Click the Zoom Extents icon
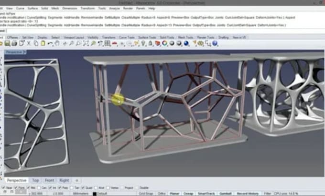The height and width of the screenshot is (196, 325). pos(86,43)
